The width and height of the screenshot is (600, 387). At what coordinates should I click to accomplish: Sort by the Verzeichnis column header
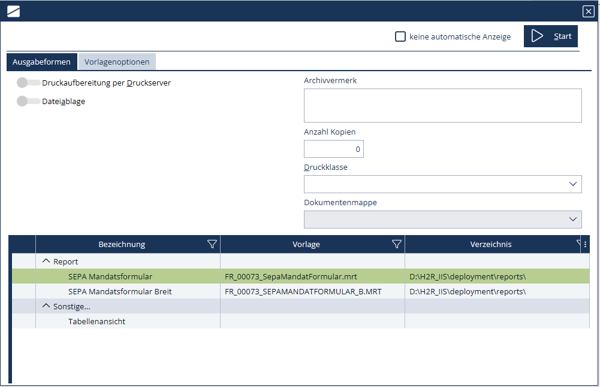click(490, 245)
